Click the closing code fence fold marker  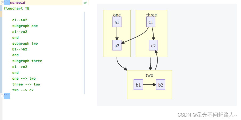[x=2, y=96]
